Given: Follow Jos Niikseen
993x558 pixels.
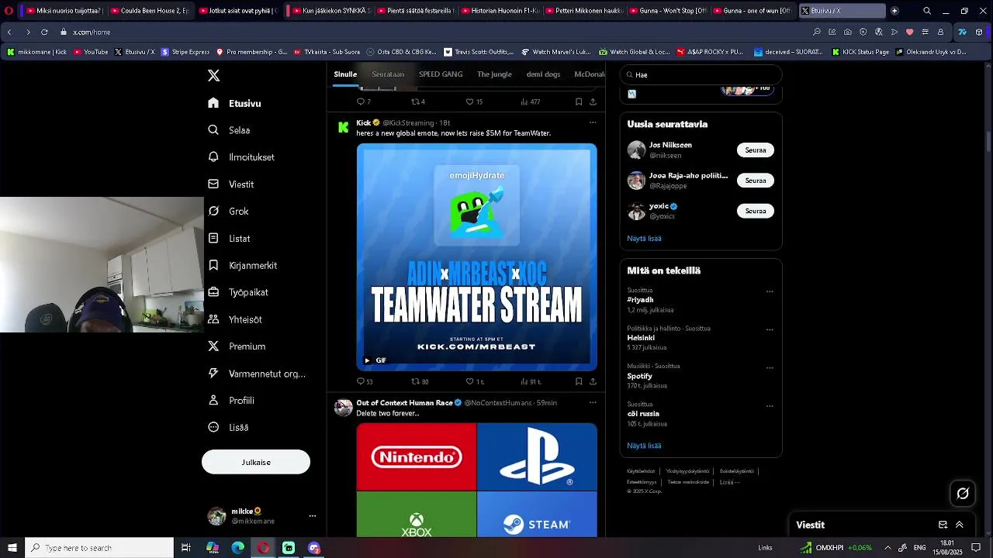Looking at the screenshot, I should (755, 150).
